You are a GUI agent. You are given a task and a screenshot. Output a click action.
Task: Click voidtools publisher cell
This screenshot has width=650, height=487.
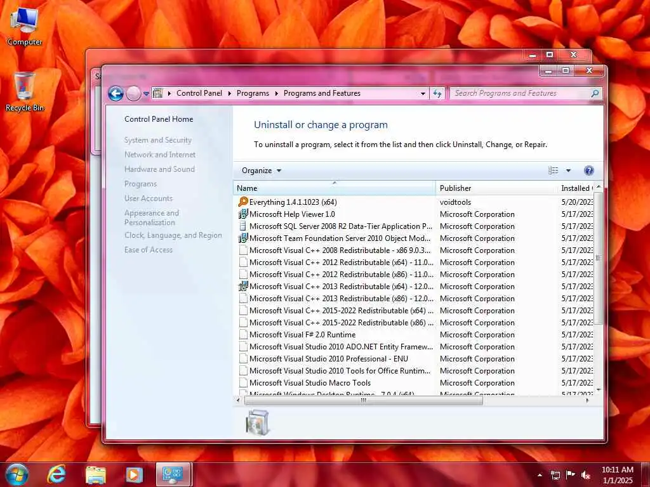455,202
